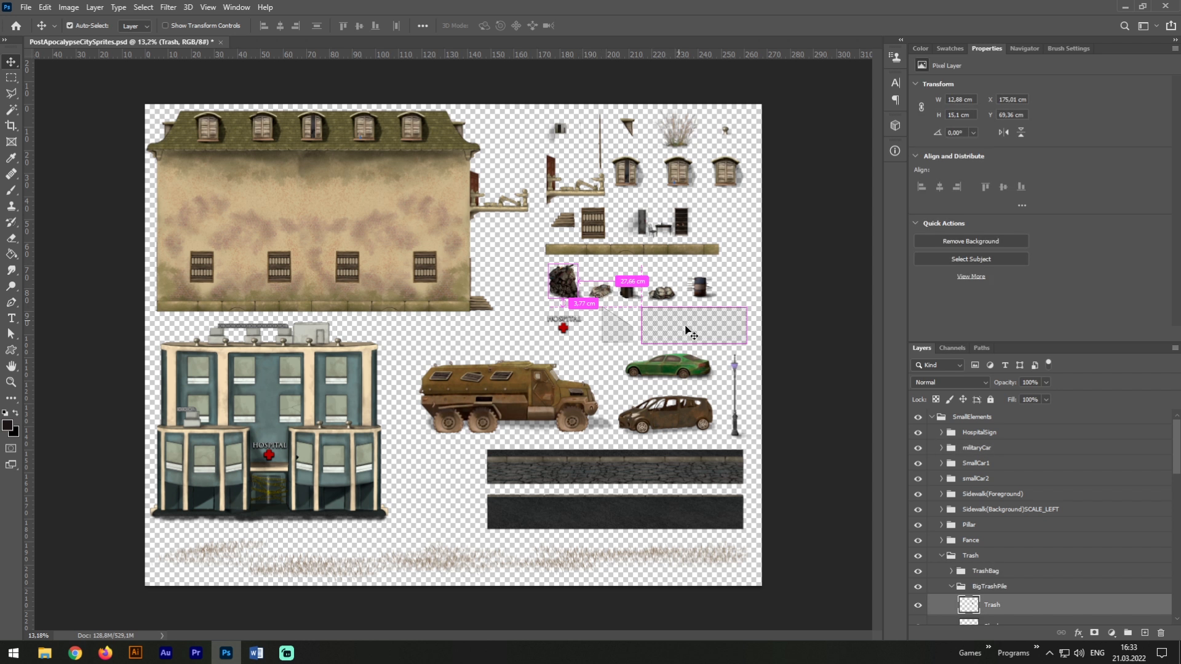
Task: Select the Hand tool
Action: [x=11, y=366]
